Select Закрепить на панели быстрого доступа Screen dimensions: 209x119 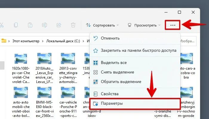pos(135,51)
